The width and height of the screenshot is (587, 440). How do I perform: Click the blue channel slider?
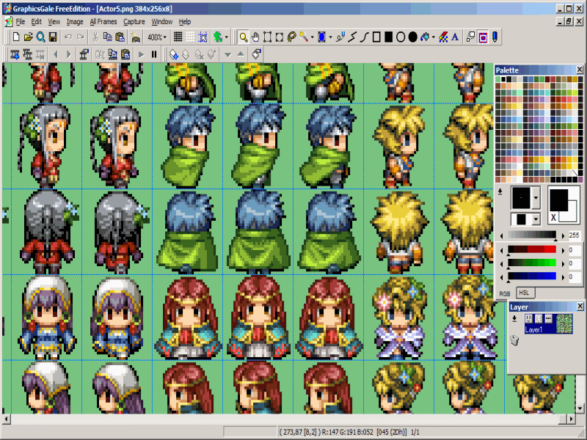[x=532, y=276]
